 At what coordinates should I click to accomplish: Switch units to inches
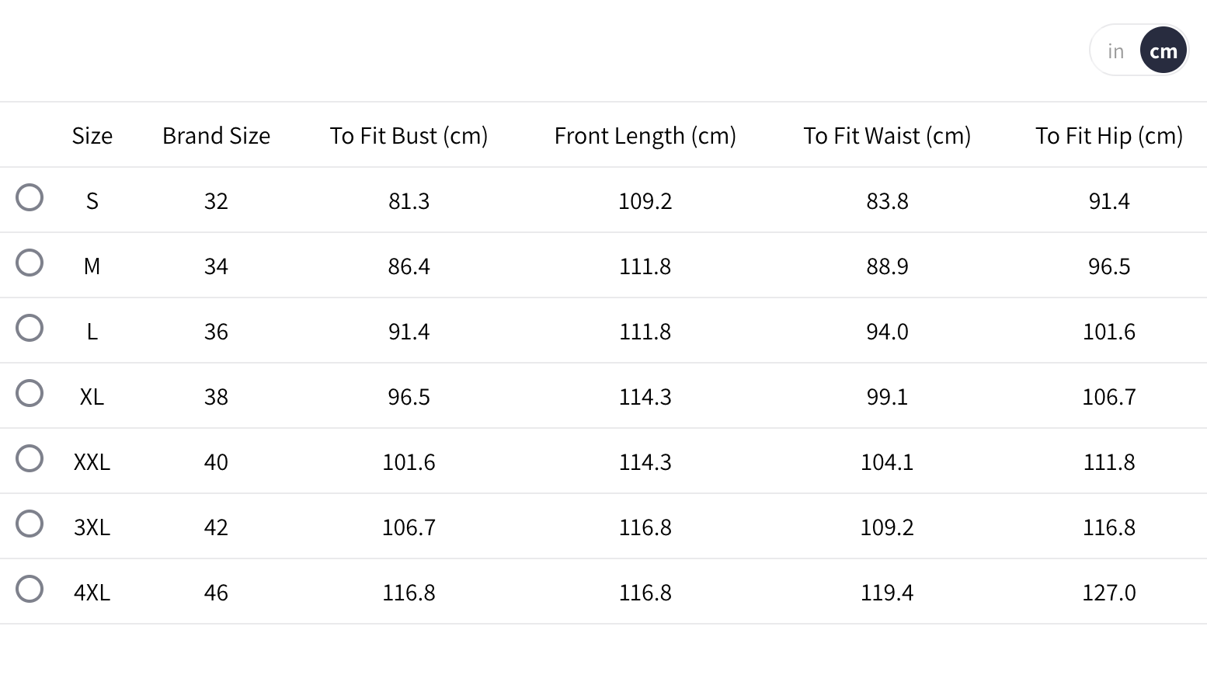[1115, 51]
